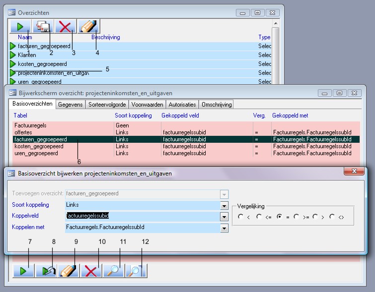Delete red X icon in bottom toolbar

pos(91,271)
